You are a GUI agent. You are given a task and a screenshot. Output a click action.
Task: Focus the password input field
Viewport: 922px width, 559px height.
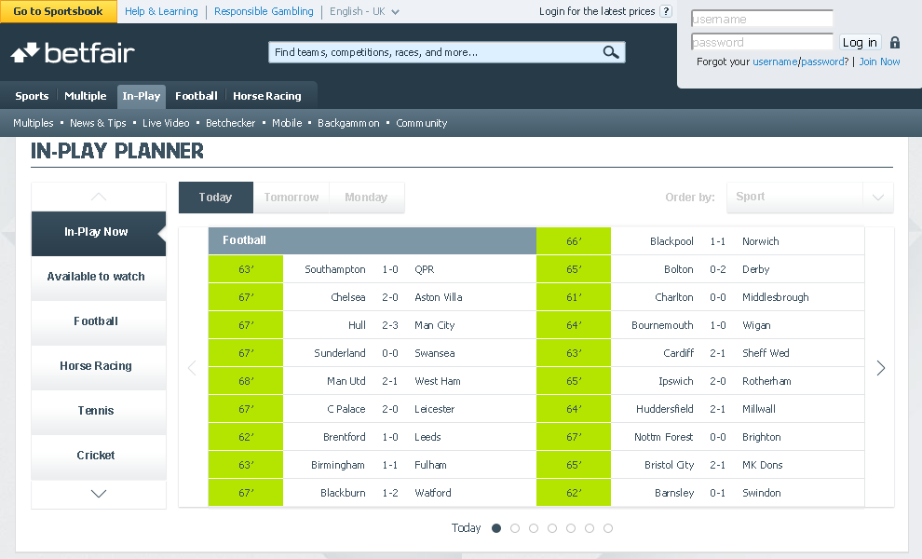(x=762, y=42)
